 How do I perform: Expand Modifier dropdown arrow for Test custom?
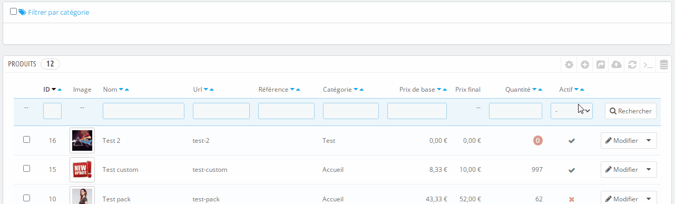pyautogui.click(x=649, y=170)
